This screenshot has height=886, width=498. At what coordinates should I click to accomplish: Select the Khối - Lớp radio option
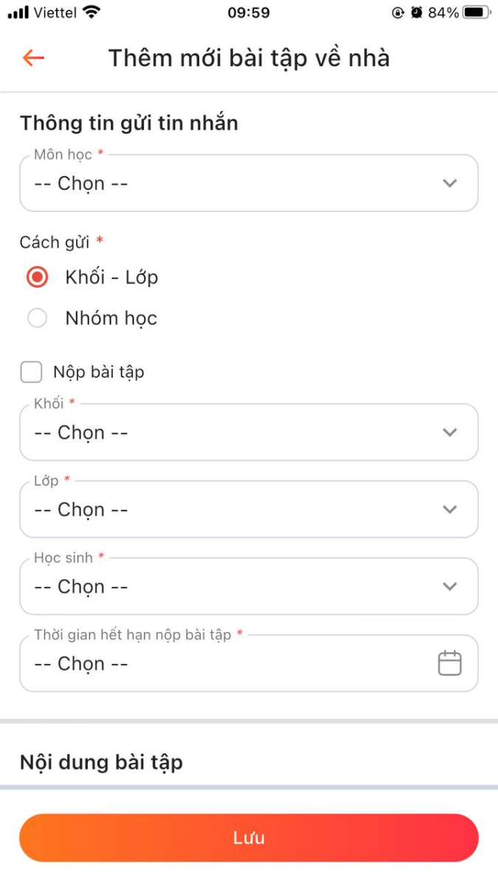pos(37,277)
